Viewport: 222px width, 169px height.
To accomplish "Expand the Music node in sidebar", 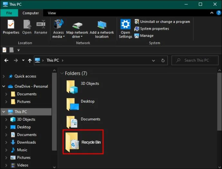I will click(6, 150).
